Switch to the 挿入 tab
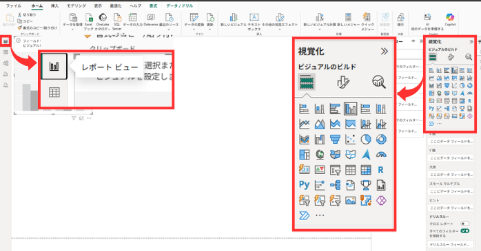 click(x=54, y=6)
